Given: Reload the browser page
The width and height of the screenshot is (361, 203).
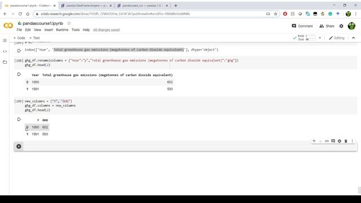Looking at the screenshot, I should point(20,14).
